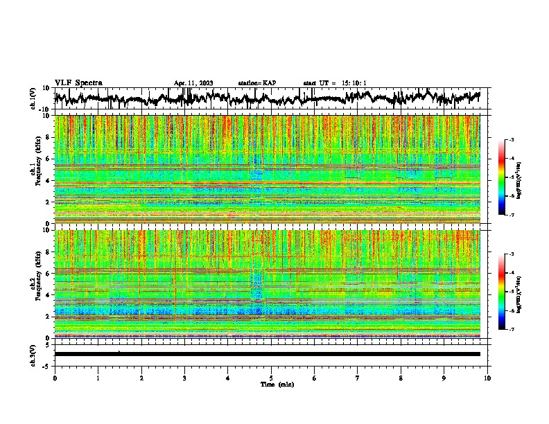Click time-axis tick label "8"

(401, 378)
